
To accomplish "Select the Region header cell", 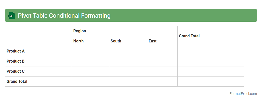I will pos(124,31).
